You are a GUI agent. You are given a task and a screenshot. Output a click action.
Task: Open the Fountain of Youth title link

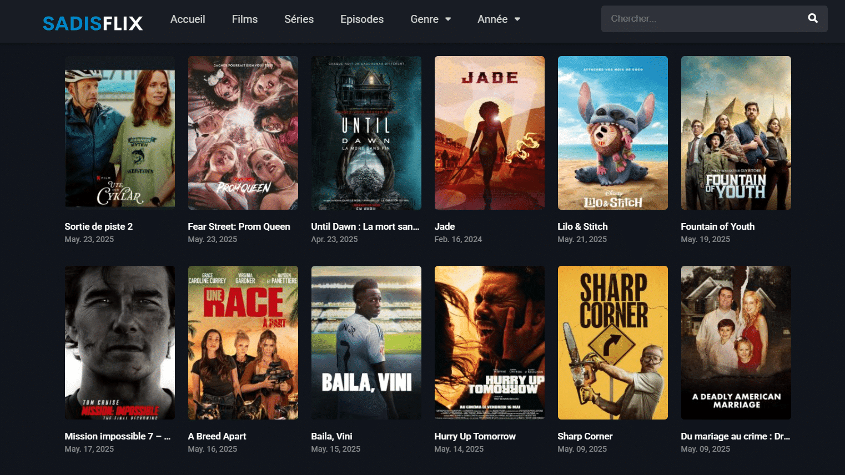(x=717, y=226)
